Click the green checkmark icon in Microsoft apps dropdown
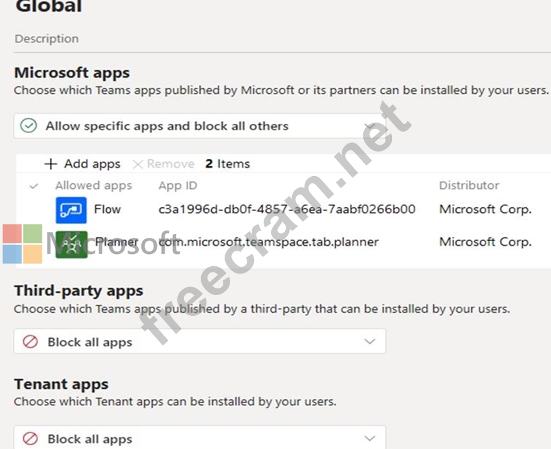Screen dimensions: 551x449 [28, 126]
